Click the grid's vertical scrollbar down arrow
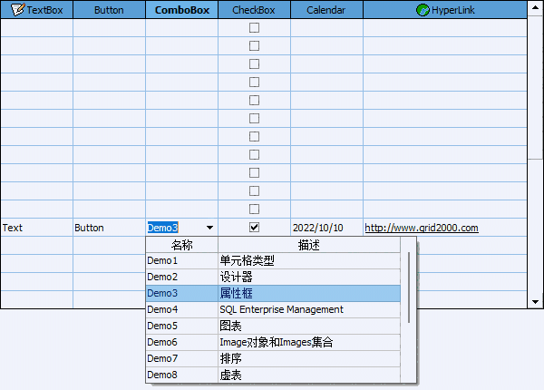Screen dimensions: 544x390 [x=536, y=301]
